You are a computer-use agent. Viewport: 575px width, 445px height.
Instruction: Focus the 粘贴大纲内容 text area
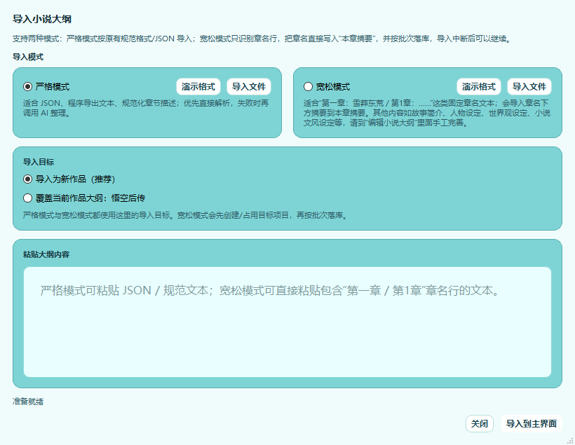coord(287,322)
